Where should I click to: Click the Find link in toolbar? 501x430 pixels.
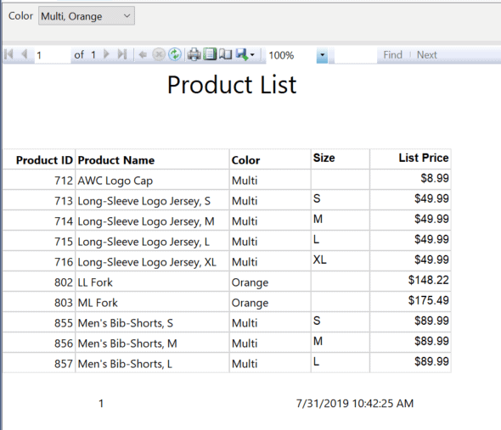(392, 55)
